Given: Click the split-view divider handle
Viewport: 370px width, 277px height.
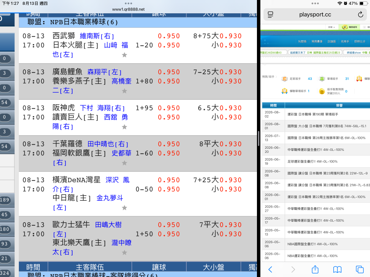Looking at the screenshot, I should coord(259,138).
